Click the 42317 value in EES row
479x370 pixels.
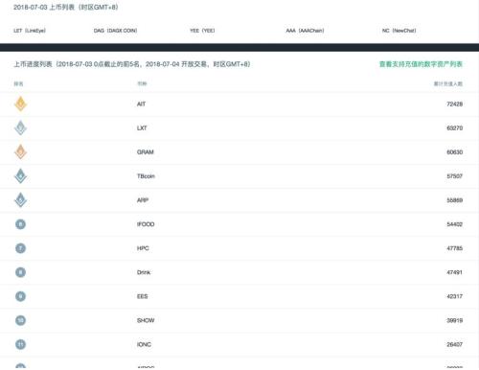[x=455, y=296]
